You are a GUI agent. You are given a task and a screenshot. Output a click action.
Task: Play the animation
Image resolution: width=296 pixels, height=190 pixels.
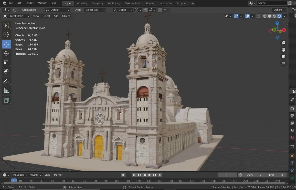(150, 175)
